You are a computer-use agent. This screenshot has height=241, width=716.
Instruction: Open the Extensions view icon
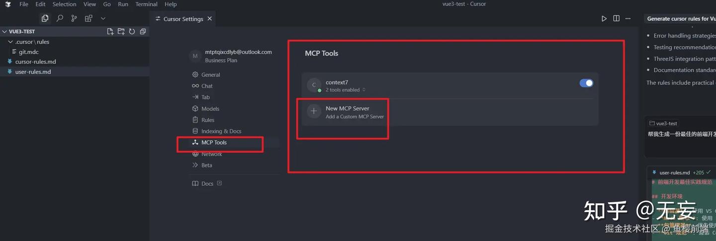tap(89, 18)
